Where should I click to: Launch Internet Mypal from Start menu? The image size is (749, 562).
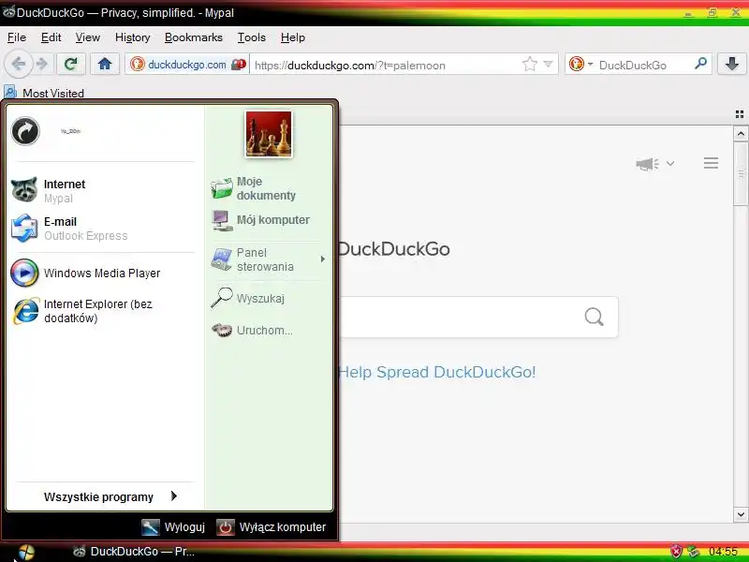coord(102,191)
